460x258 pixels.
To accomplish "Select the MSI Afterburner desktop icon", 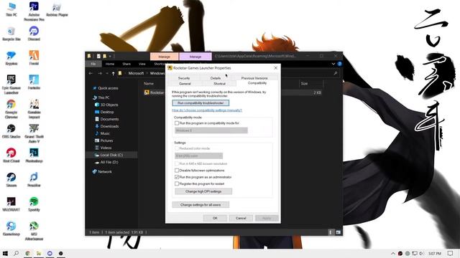I will [34, 231].
